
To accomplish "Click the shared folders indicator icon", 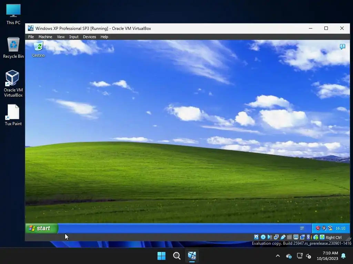I will (289, 237).
